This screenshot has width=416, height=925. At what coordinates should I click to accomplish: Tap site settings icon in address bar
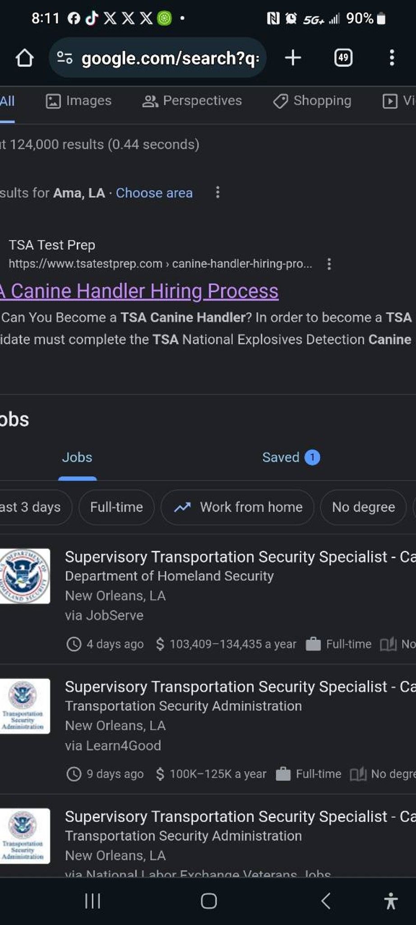(x=65, y=58)
